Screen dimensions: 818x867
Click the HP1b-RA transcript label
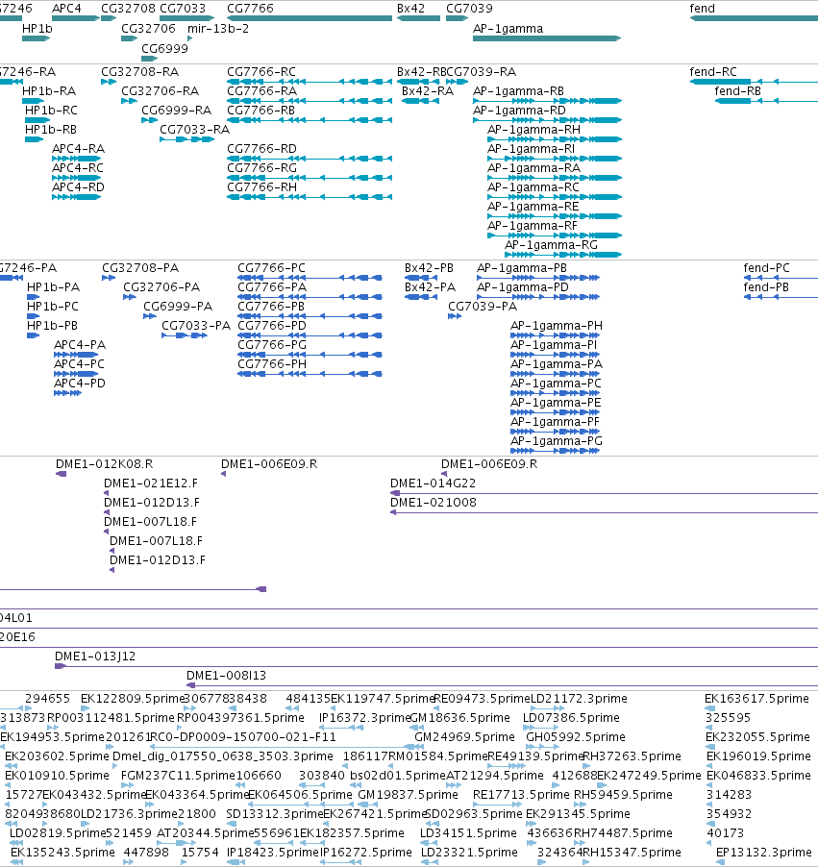pos(49,91)
